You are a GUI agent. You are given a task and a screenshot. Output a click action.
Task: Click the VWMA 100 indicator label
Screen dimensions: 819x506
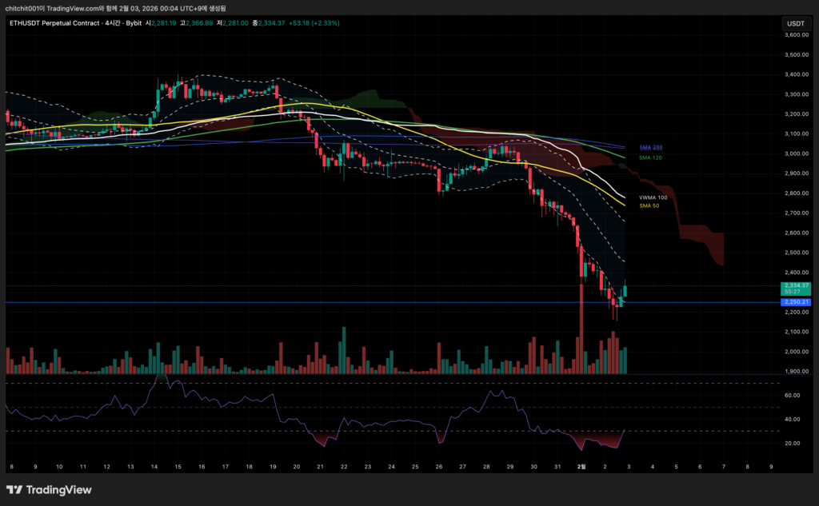pyautogui.click(x=653, y=197)
